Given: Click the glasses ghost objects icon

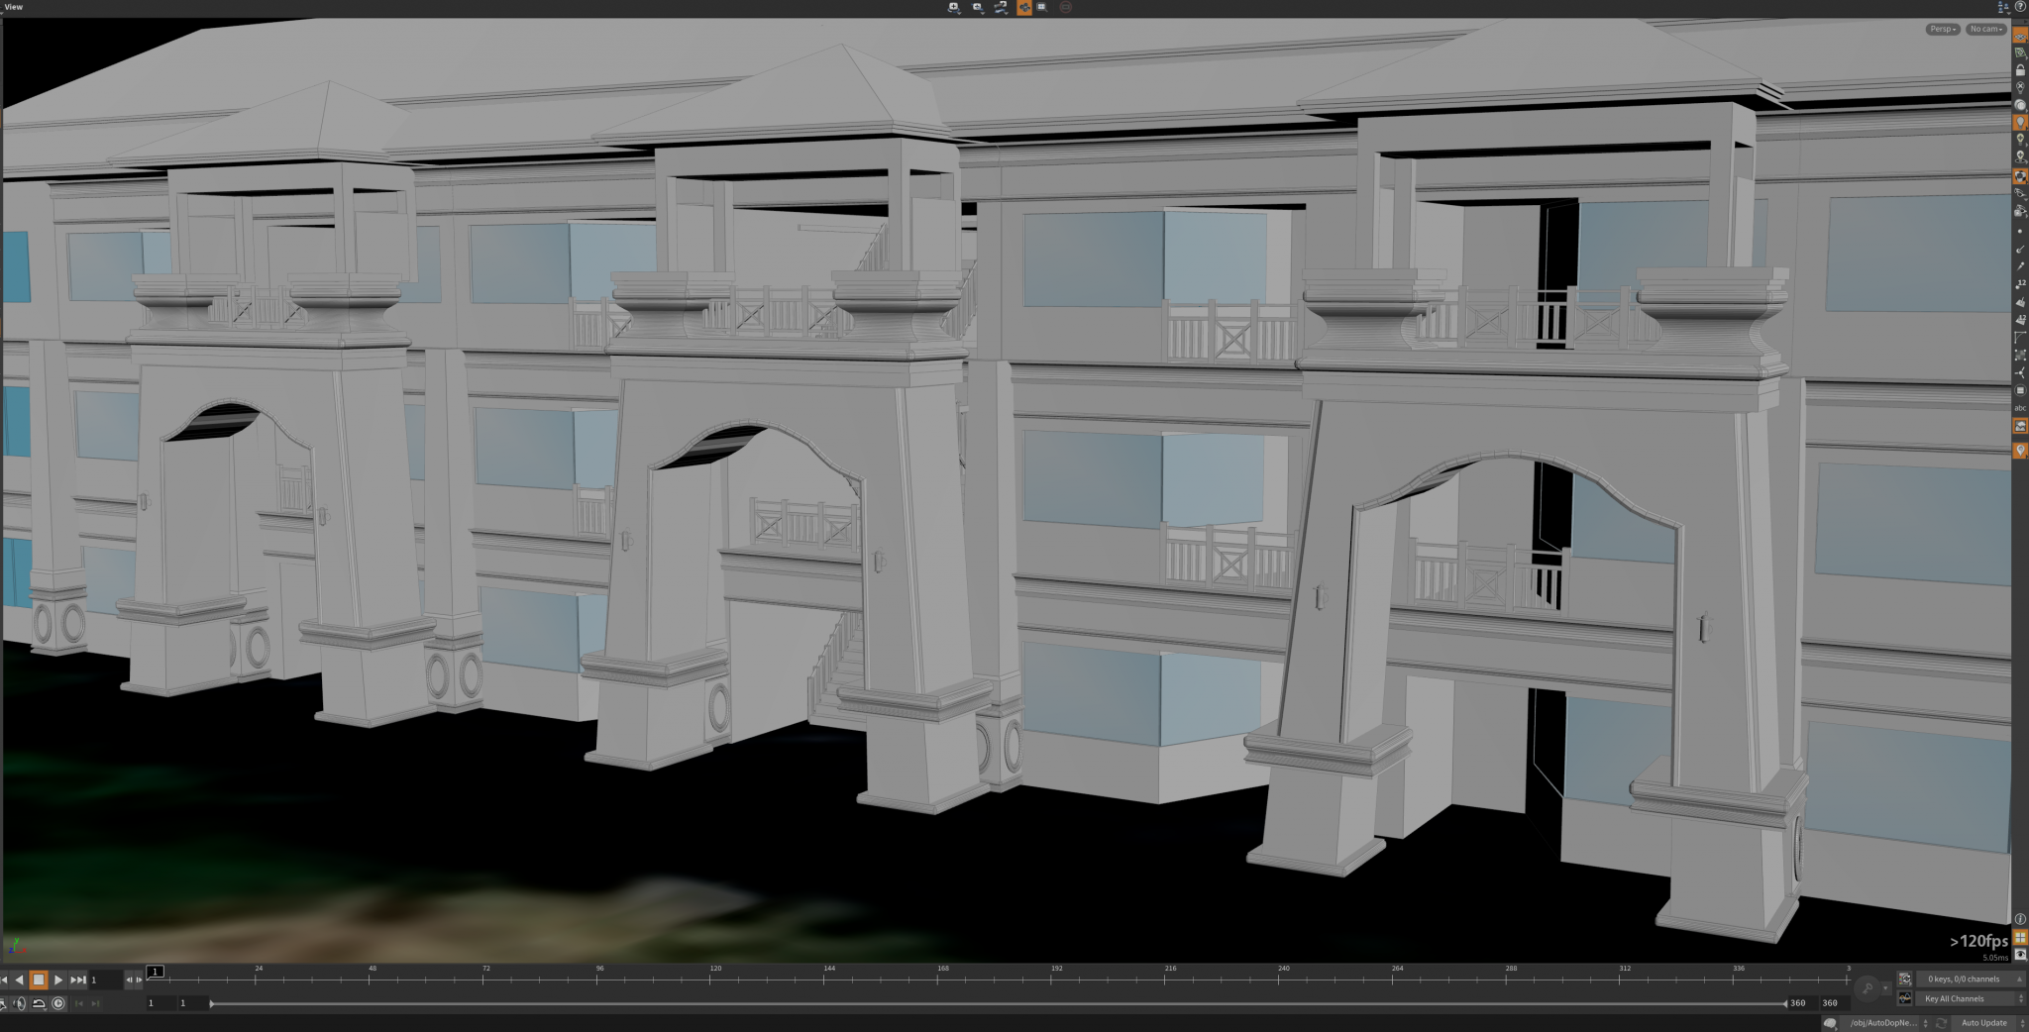Looking at the screenshot, I should point(2020,194).
